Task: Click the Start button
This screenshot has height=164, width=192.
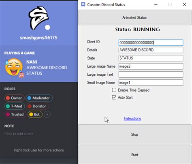Action: pyautogui.click(x=134, y=155)
